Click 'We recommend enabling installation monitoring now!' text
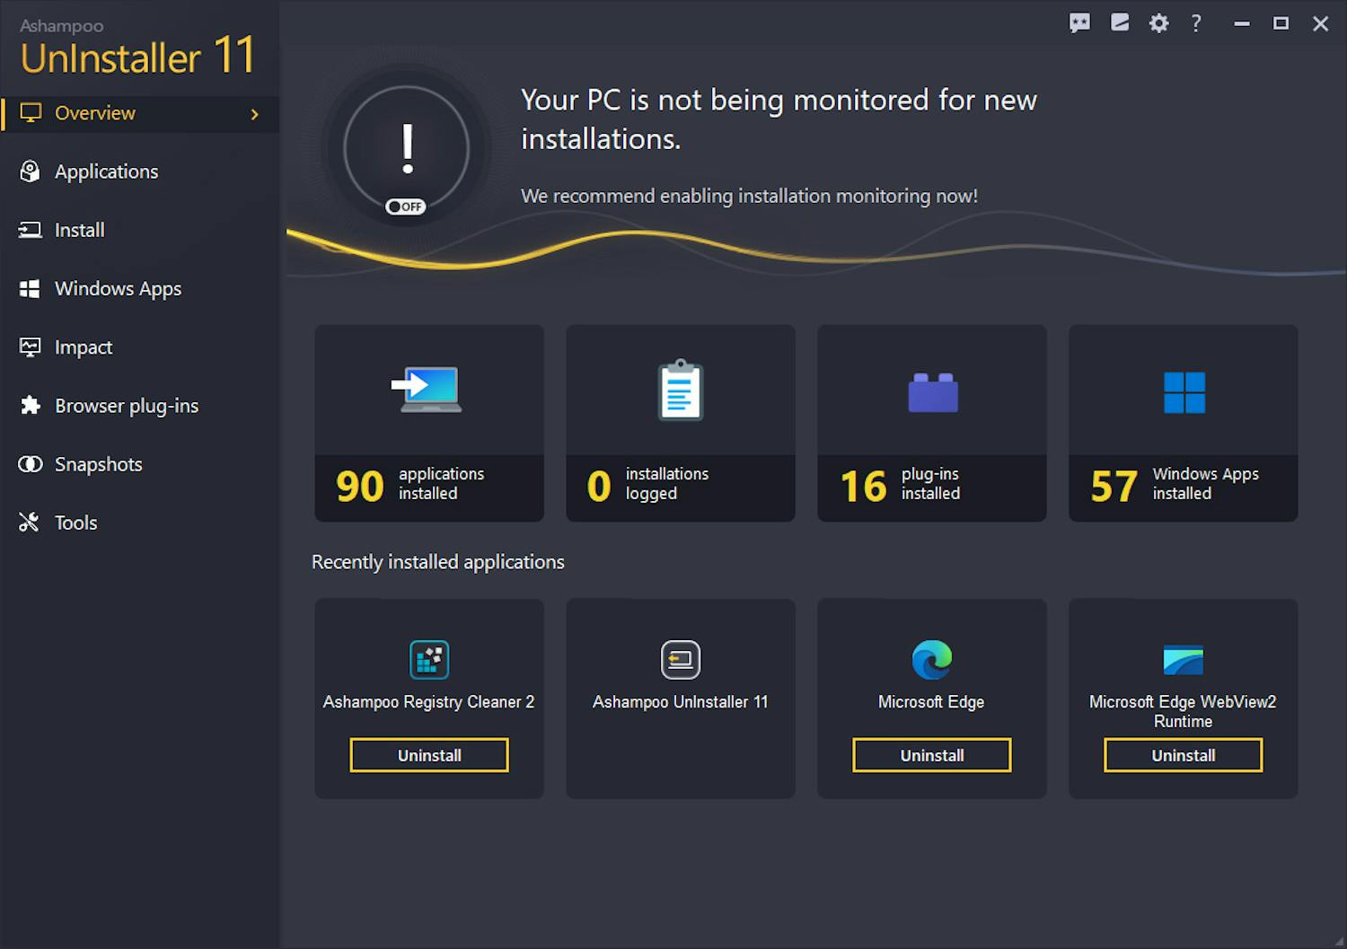 [x=749, y=196]
